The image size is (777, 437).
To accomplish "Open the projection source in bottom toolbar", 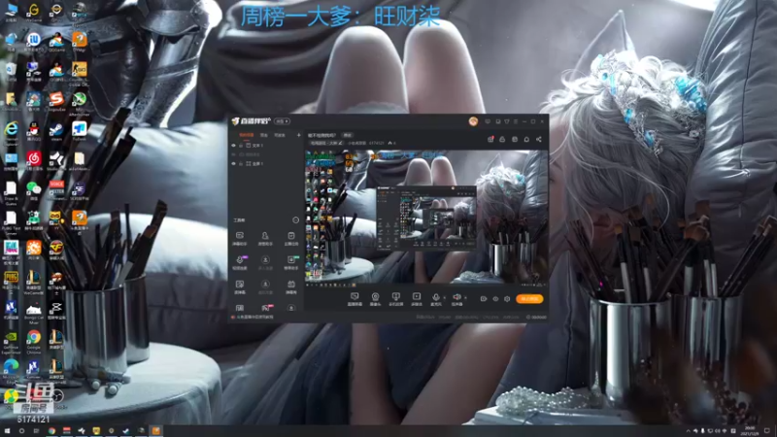I will [395, 299].
